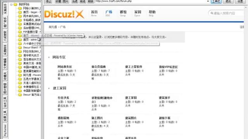Open the 广场 BBS nav tab
The height and width of the screenshot is (139, 248).
108,13
